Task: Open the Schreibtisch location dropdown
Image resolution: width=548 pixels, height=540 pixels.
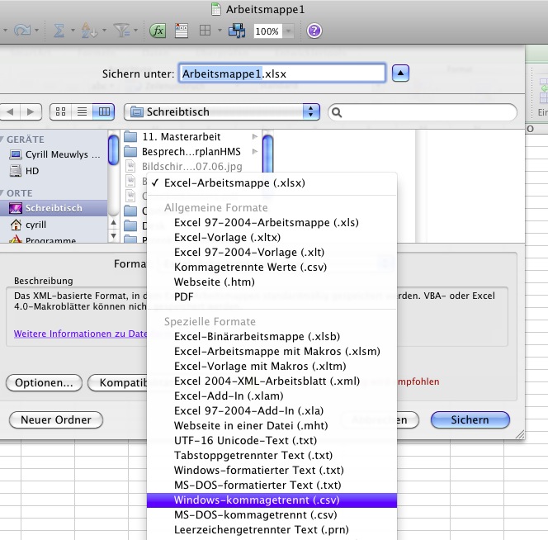Action: click(222, 112)
